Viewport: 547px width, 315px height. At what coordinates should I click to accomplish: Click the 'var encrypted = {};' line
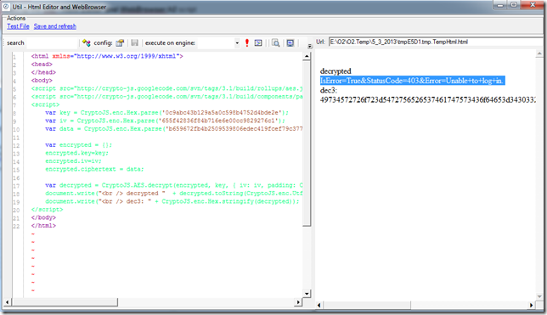[78, 145]
